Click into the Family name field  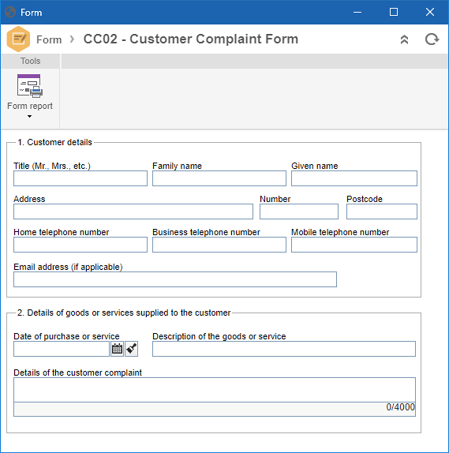tap(219, 178)
